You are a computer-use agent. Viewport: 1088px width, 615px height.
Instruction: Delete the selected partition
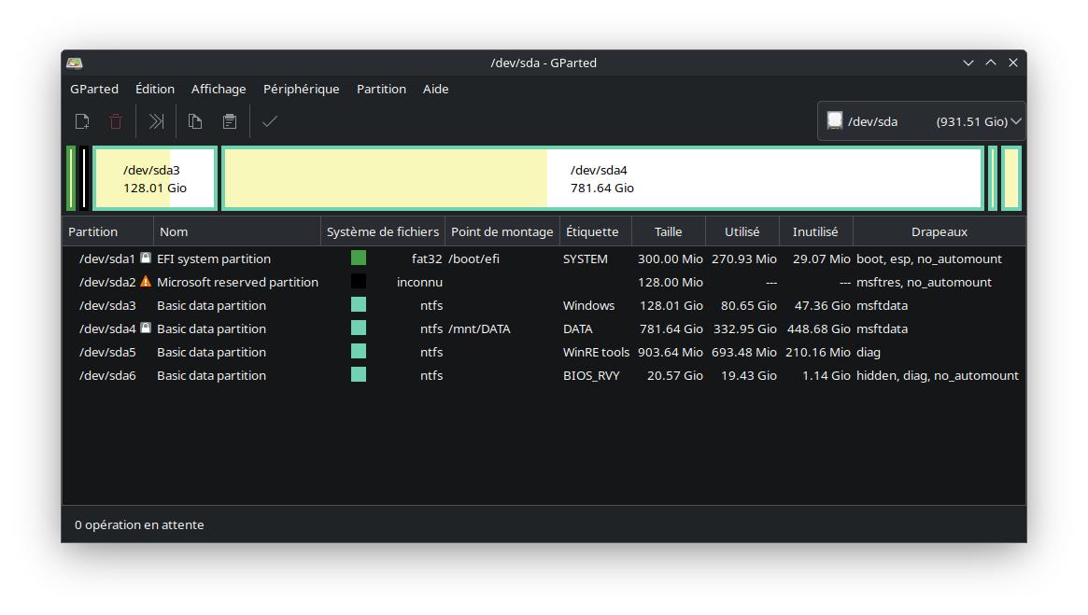[115, 121]
